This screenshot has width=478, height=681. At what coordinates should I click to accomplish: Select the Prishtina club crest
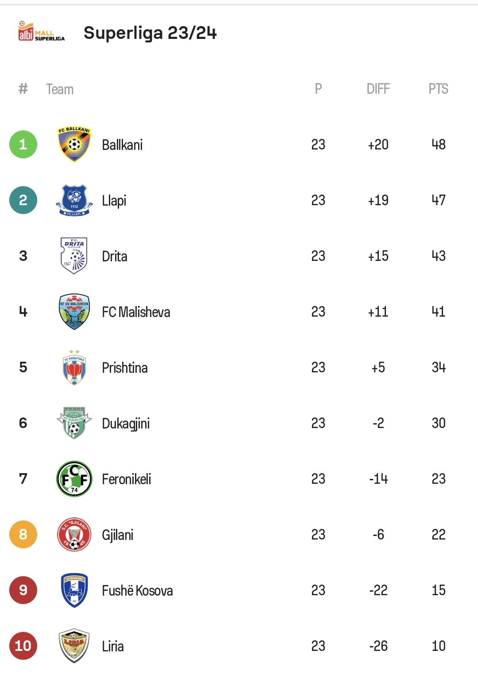click(x=74, y=367)
